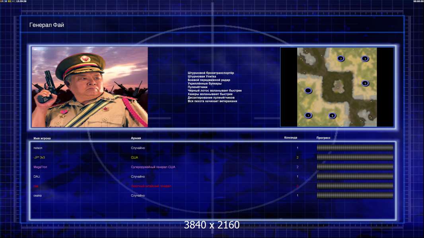Select player name "MegaTron"

click(x=40, y=167)
